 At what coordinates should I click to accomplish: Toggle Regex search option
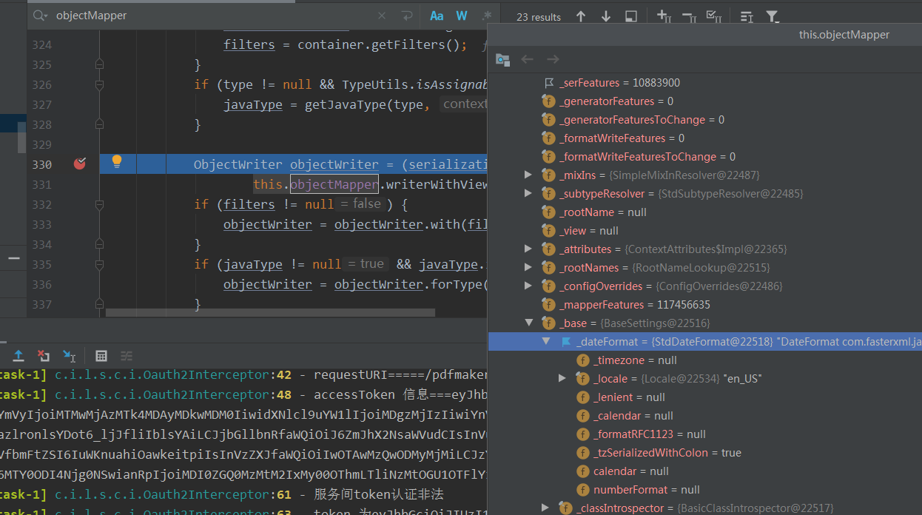486,16
